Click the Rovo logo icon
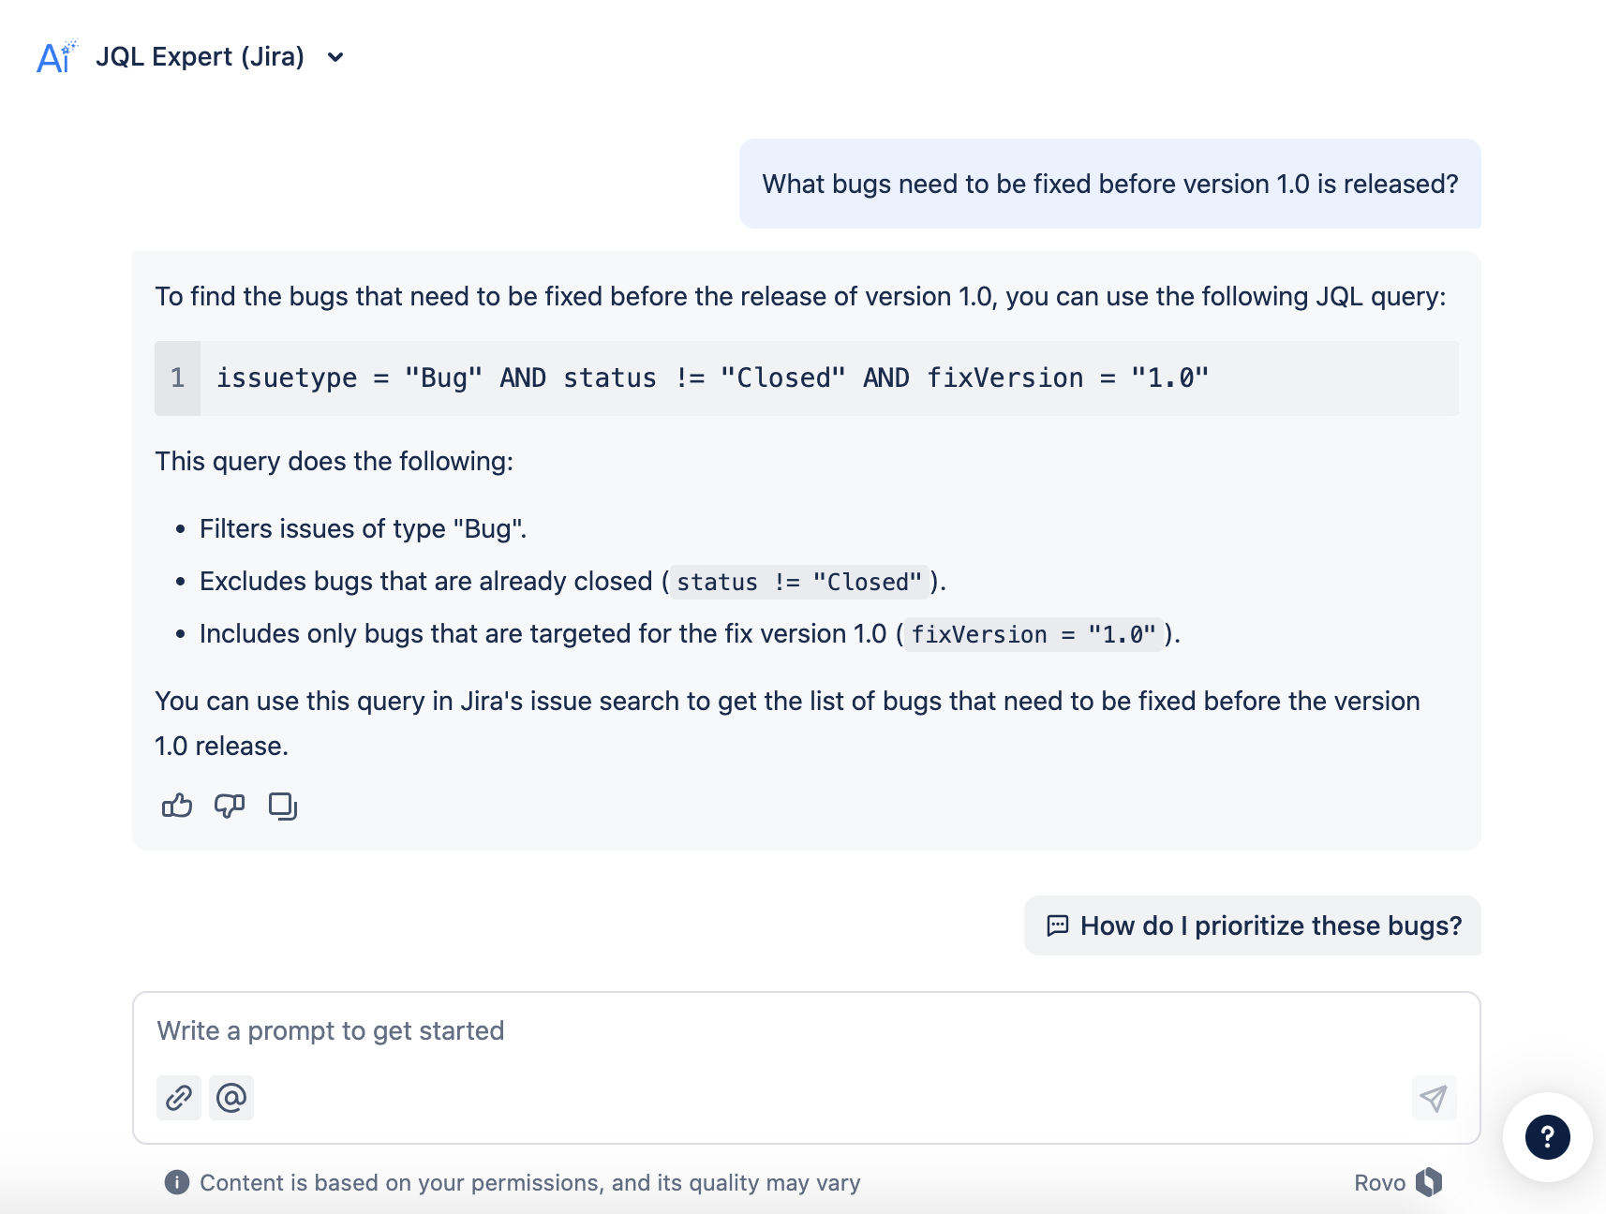Viewport: 1606px width, 1214px height. tap(1429, 1182)
